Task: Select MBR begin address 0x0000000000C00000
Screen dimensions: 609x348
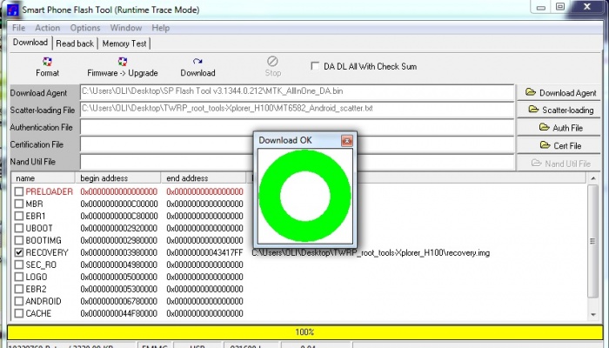Action: coord(119,204)
